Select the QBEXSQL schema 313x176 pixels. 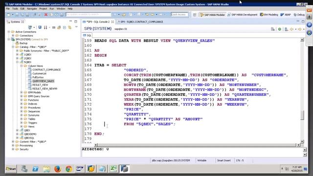coord(29,138)
